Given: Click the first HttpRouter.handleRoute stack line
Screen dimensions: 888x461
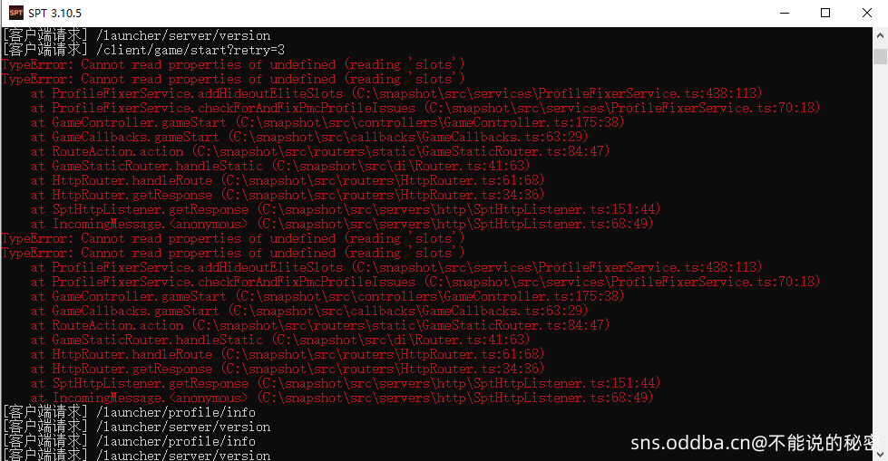Looking at the screenshot, I should click(288, 180).
